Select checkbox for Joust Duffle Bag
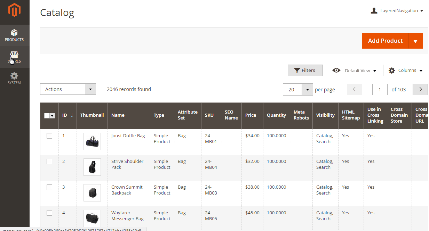Image resolution: width=429 pixels, height=231 pixels. [x=49, y=136]
